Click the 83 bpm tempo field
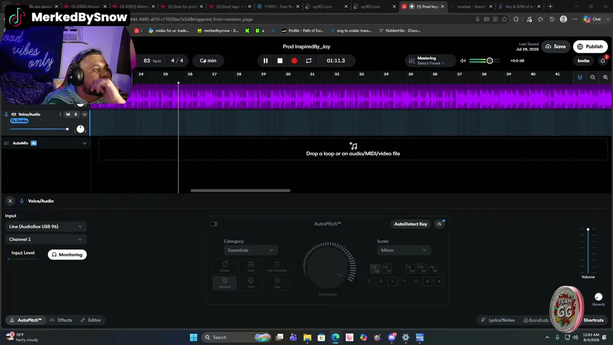Screen dimensions: 613x345 tap(152, 61)
